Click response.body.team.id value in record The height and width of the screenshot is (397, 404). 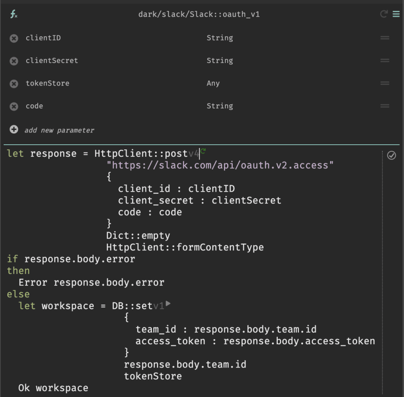point(255,329)
